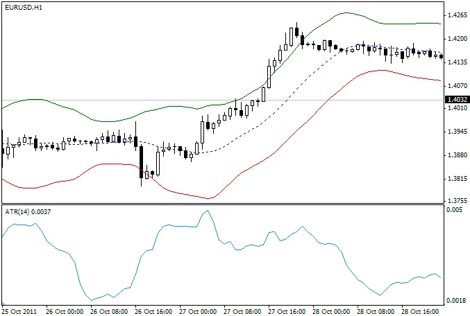Click the highest candlestick at the chart peak
Viewport: 470px width, 316px height.
(296, 30)
